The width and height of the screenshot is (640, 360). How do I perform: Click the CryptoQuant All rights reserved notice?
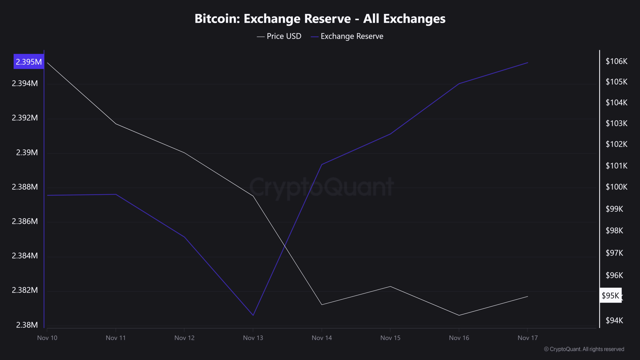click(x=584, y=349)
